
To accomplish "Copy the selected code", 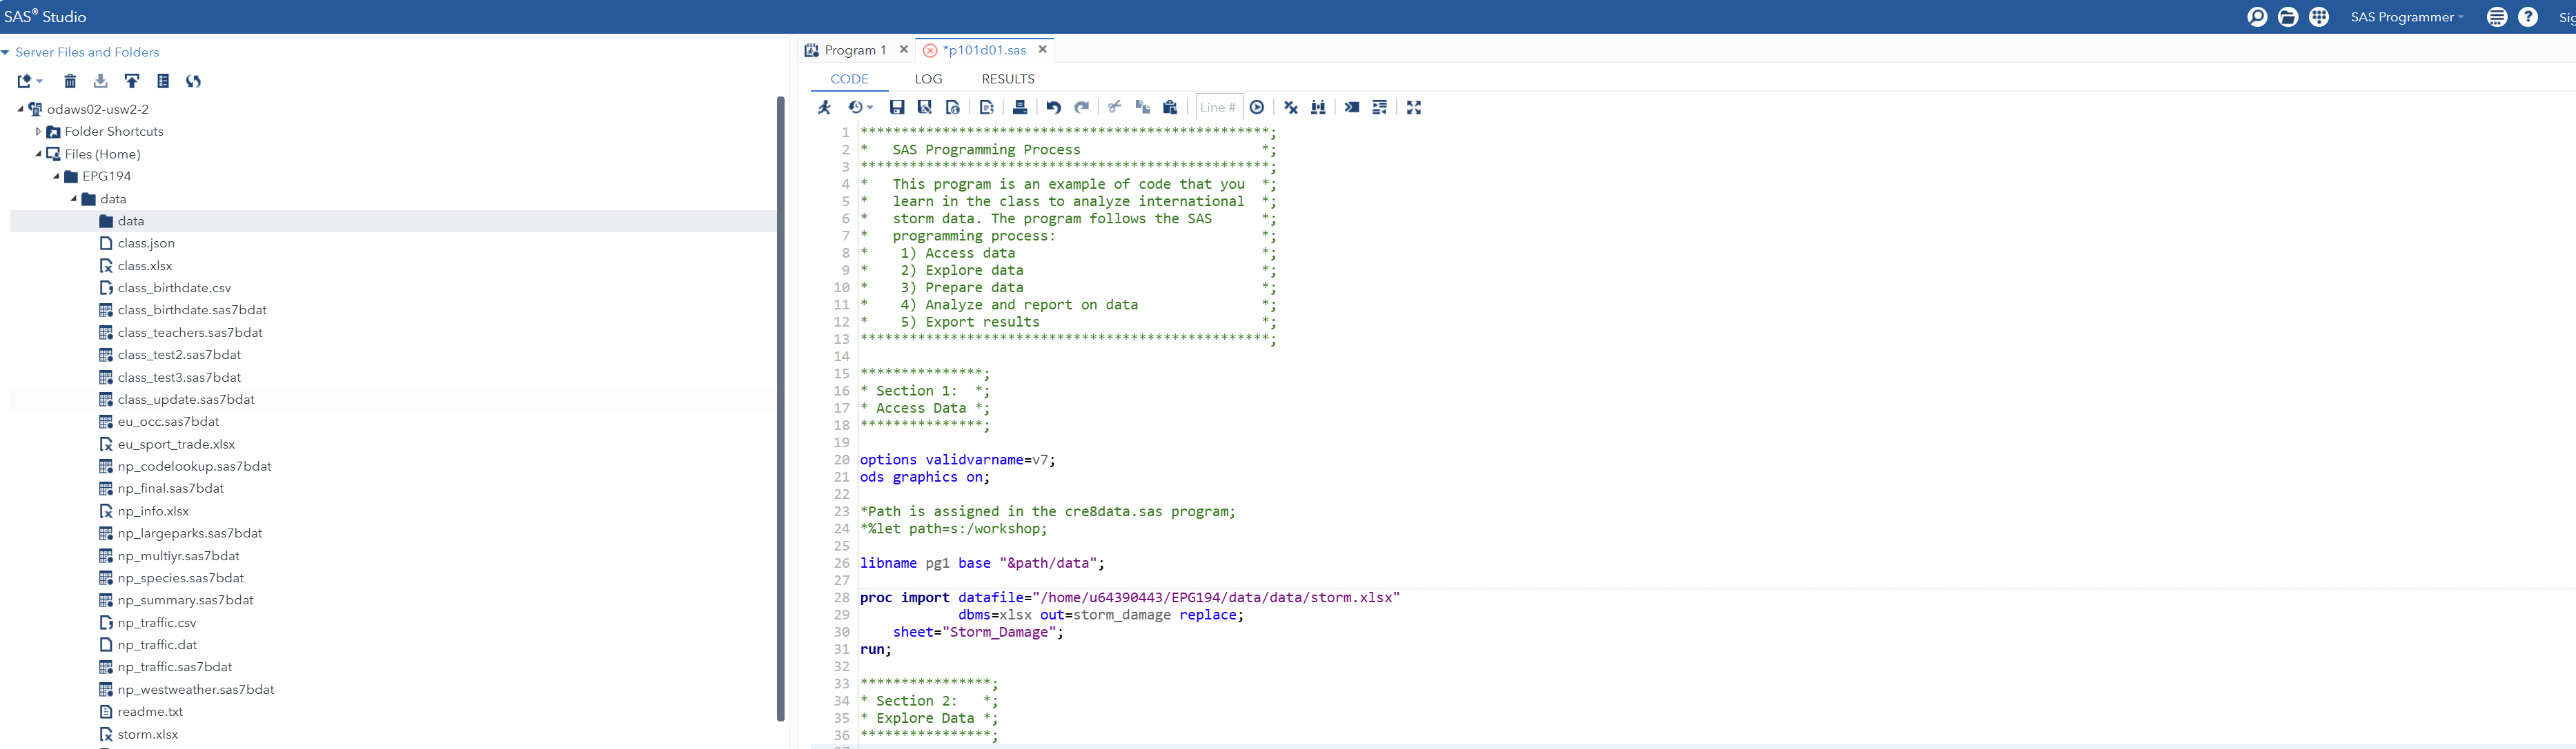I will pyautogui.click(x=1142, y=107).
